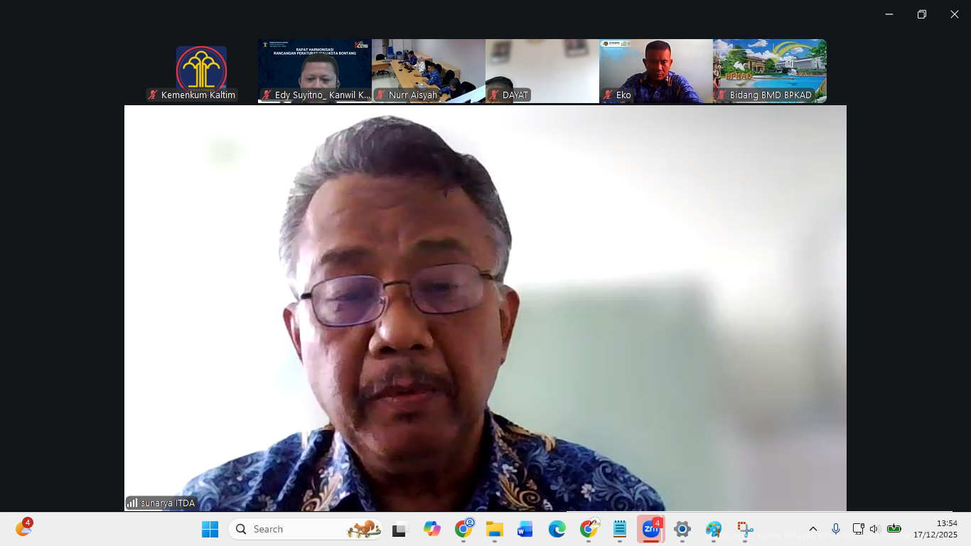Image resolution: width=971 pixels, height=546 pixels.
Task: Open Copilot from the taskbar
Action: [431, 529]
